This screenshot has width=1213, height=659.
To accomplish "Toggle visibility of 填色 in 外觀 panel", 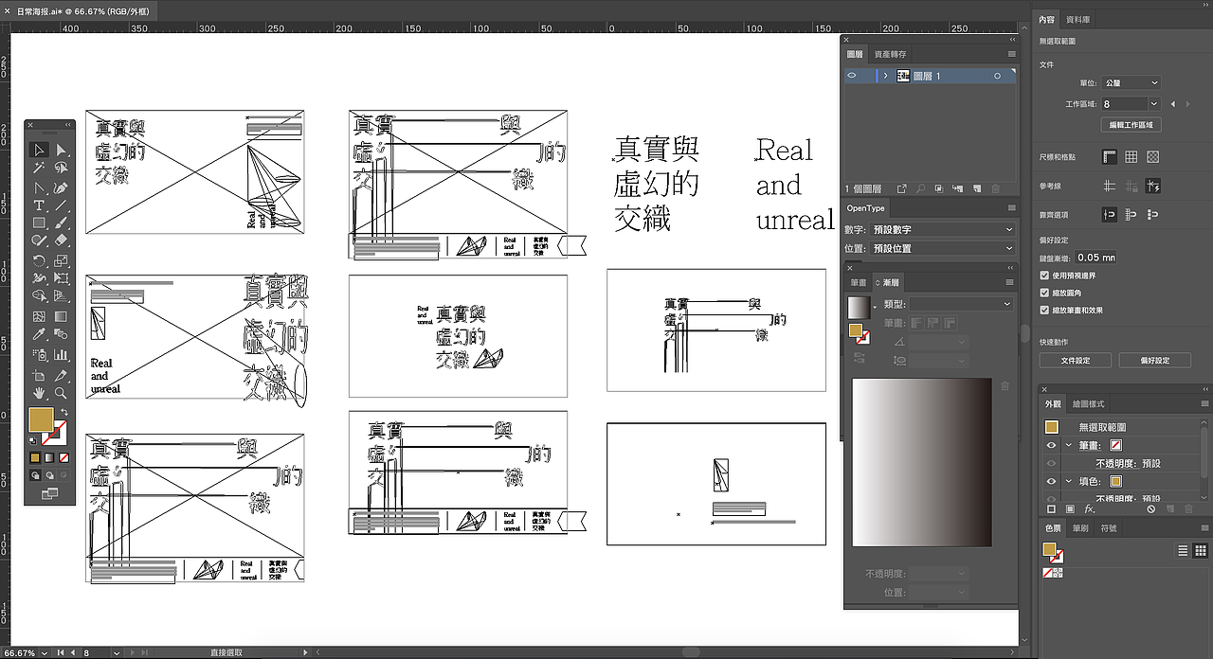I will (1051, 481).
